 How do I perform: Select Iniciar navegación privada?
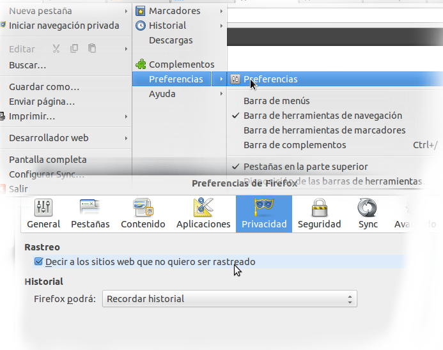click(x=64, y=26)
